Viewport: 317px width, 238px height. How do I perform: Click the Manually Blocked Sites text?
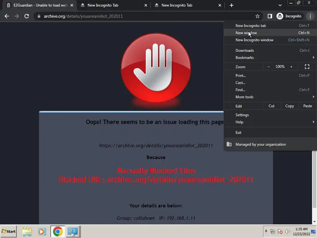[156, 171]
